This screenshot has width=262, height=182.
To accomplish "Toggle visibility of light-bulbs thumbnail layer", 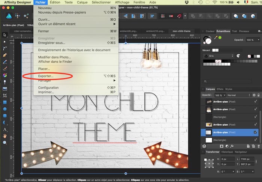I will [255, 109].
